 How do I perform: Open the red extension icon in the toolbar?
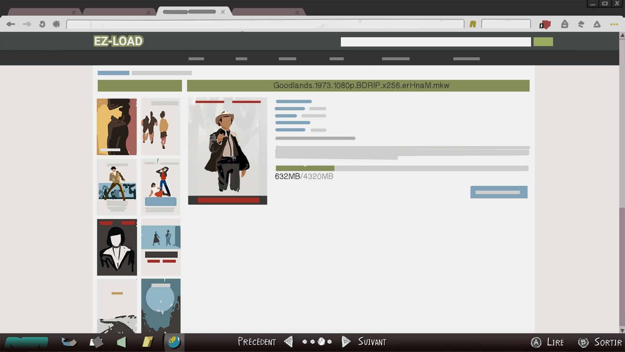tap(545, 24)
